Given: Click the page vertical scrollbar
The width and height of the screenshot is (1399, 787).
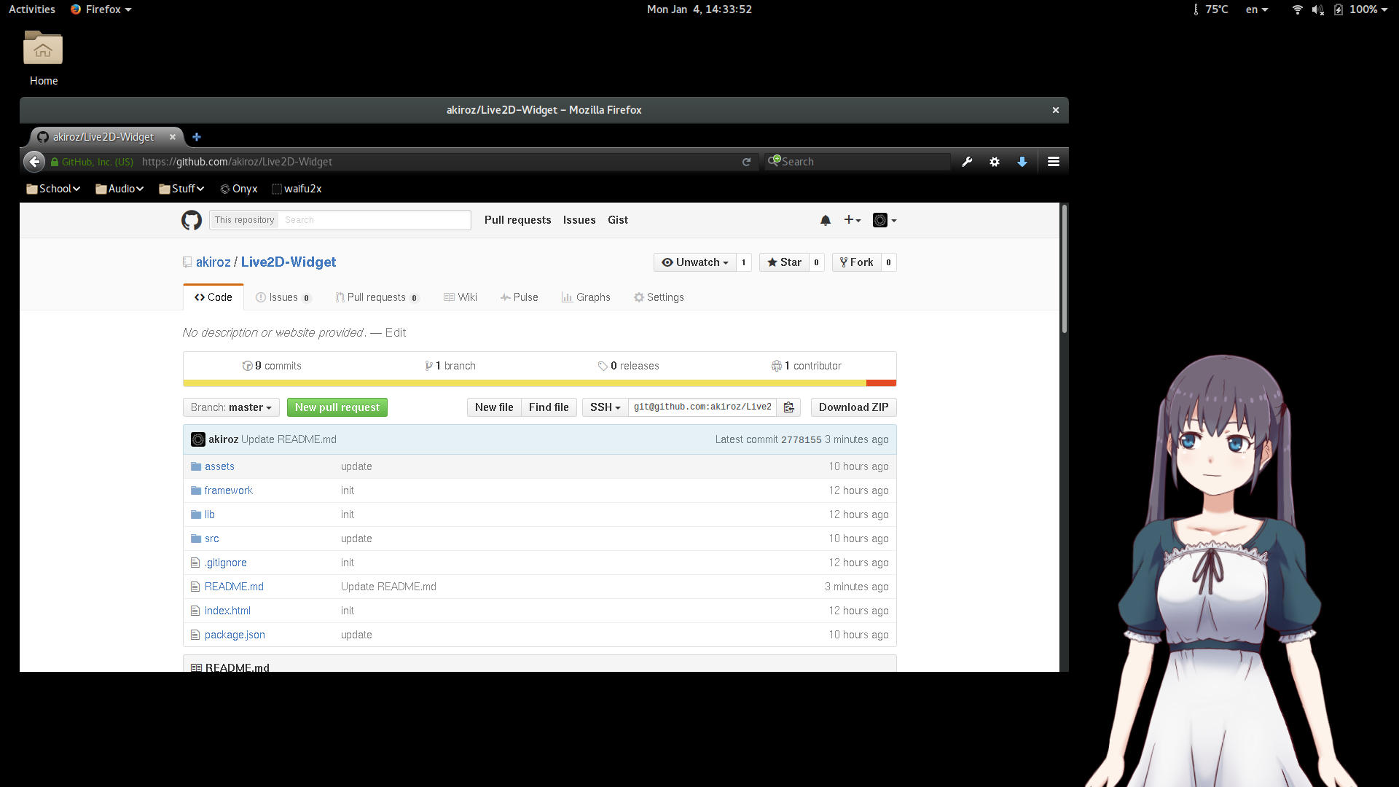Looking at the screenshot, I should coord(1065,270).
